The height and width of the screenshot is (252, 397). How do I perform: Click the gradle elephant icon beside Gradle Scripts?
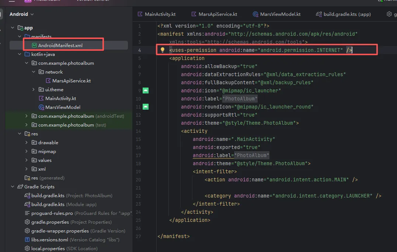tap(20, 187)
